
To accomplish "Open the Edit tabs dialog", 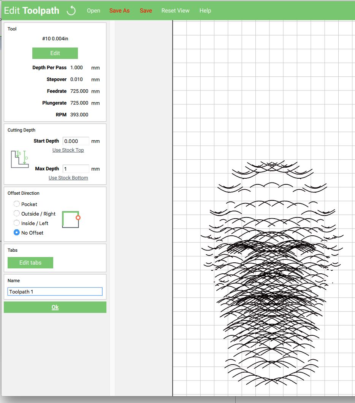I will point(30,262).
